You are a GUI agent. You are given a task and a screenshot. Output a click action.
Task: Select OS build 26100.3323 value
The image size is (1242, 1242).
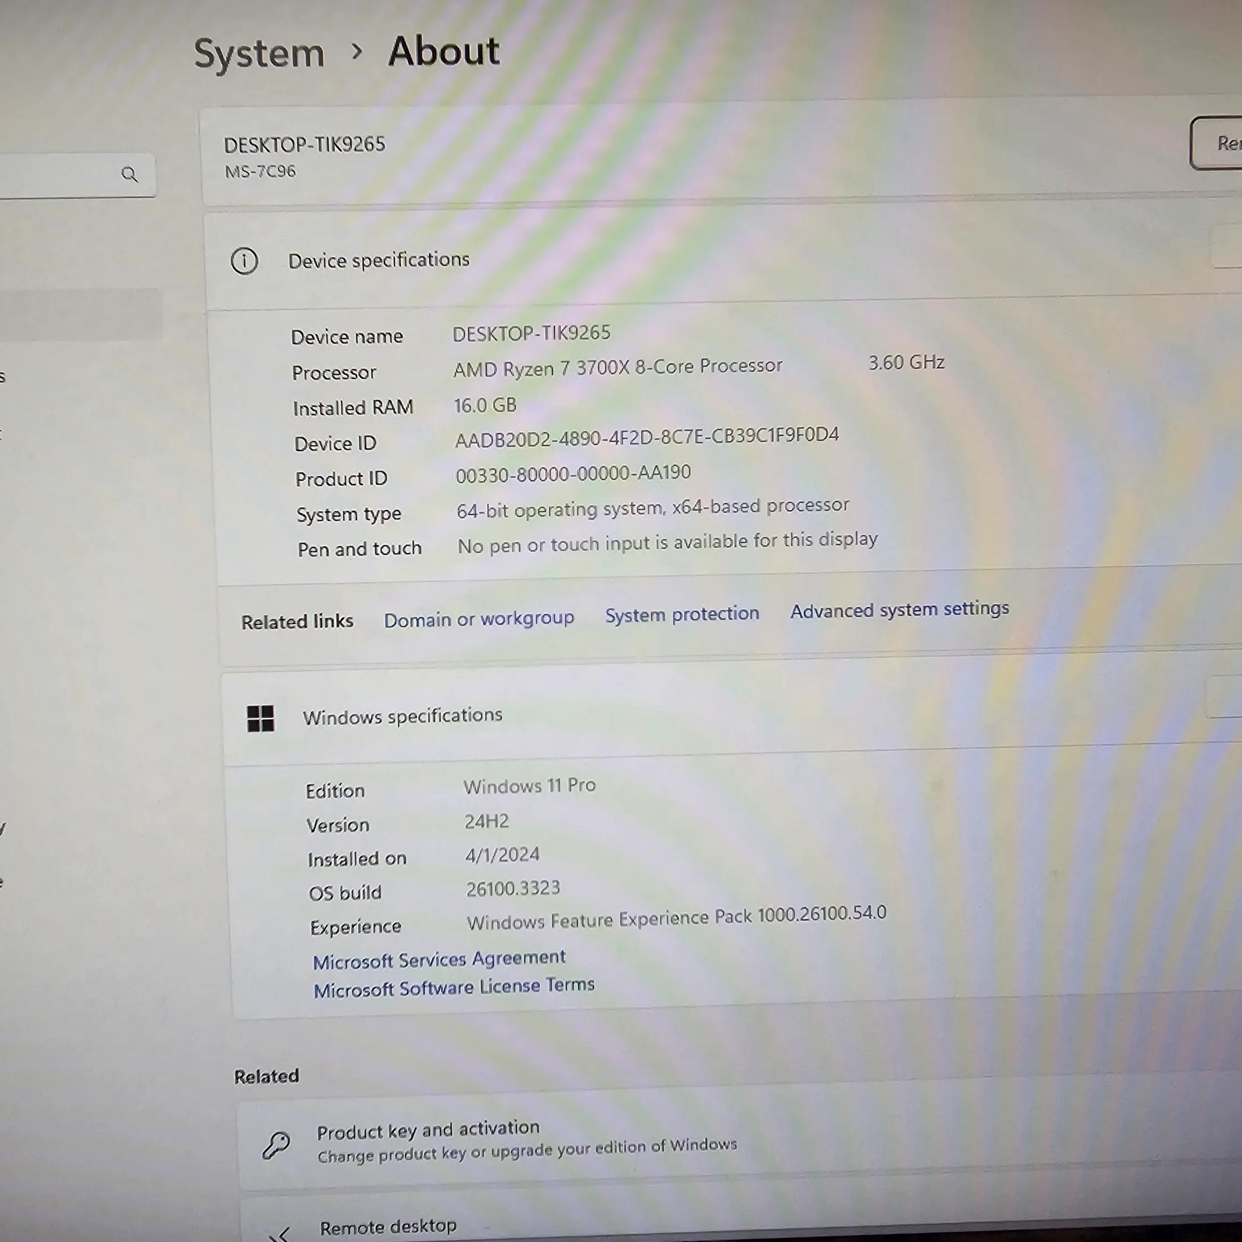point(513,888)
